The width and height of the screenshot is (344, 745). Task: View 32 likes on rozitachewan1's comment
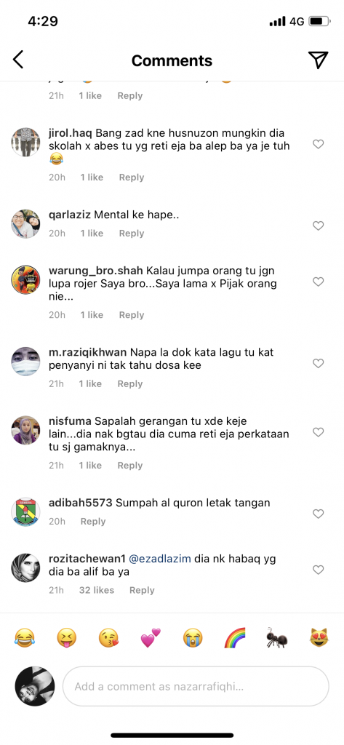[97, 590]
